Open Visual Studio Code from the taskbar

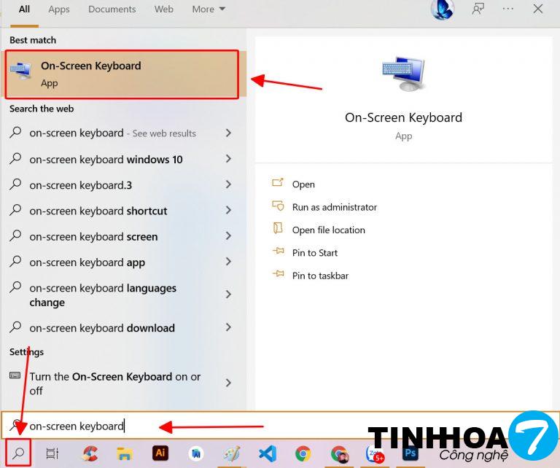[x=268, y=453]
